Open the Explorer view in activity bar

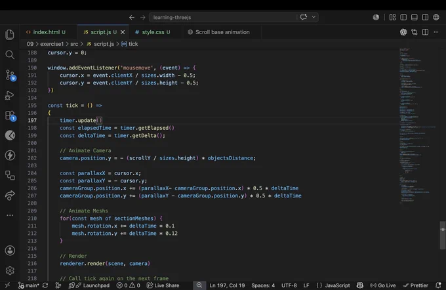[10, 34]
